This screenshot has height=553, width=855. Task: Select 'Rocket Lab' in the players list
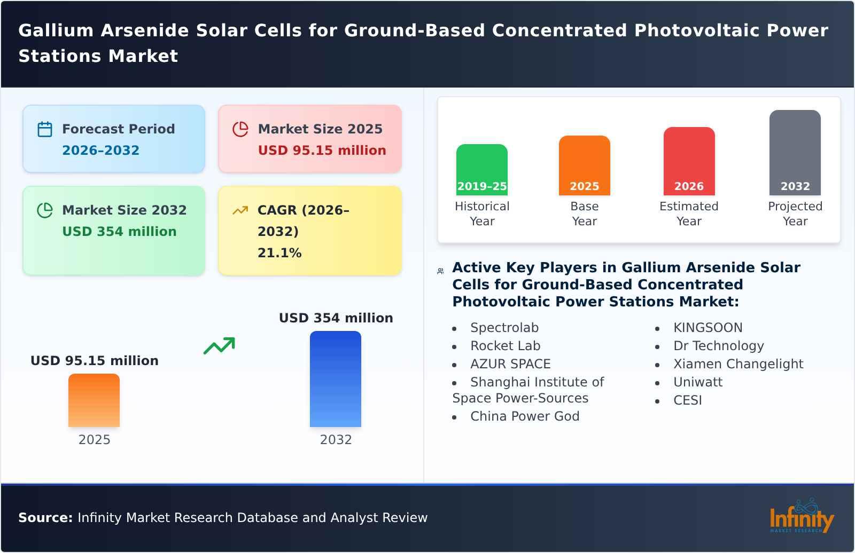click(506, 346)
